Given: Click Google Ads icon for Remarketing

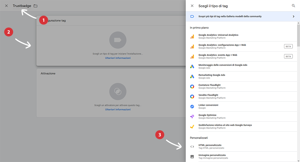Looking at the screenshot, I should pyautogui.click(x=192, y=76).
